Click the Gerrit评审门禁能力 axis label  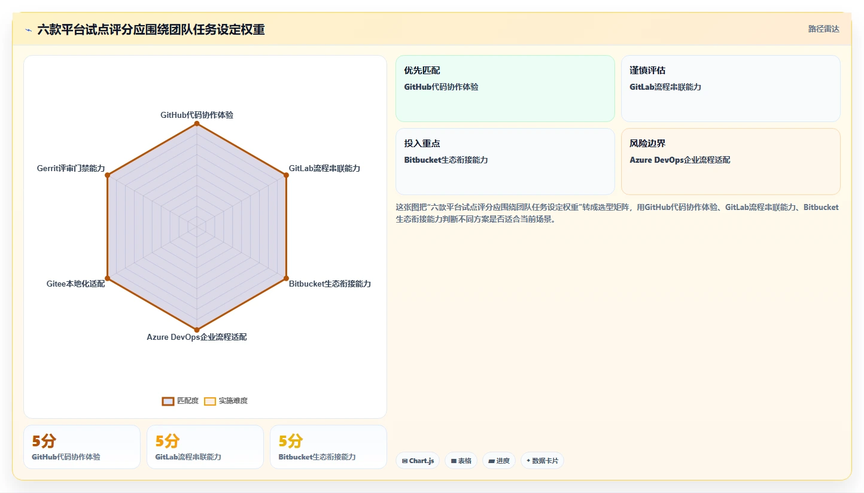[71, 169]
